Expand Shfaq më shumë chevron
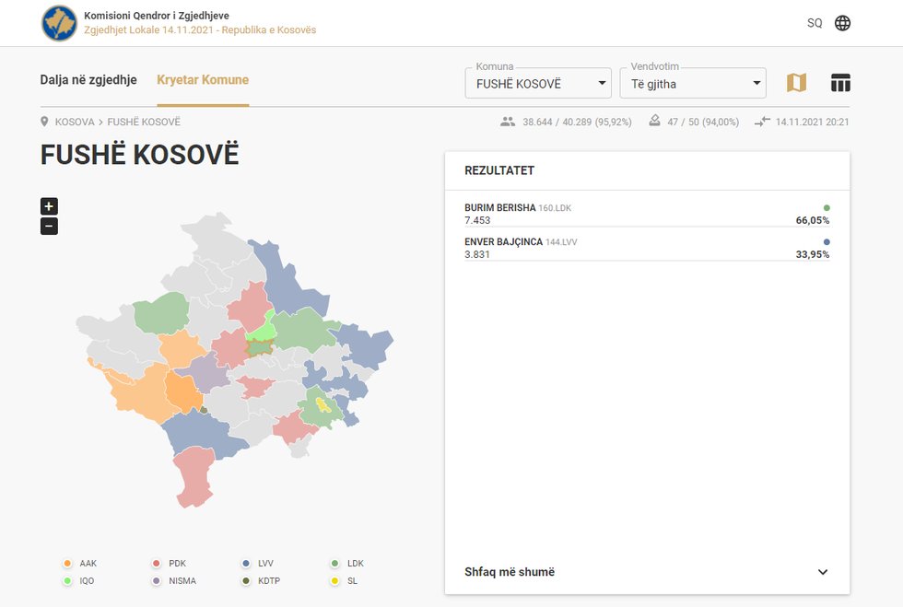This screenshot has height=607, width=903. [x=823, y=572]
